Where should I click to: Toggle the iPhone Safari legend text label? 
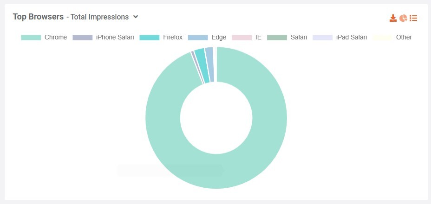[x=115, y=37]
